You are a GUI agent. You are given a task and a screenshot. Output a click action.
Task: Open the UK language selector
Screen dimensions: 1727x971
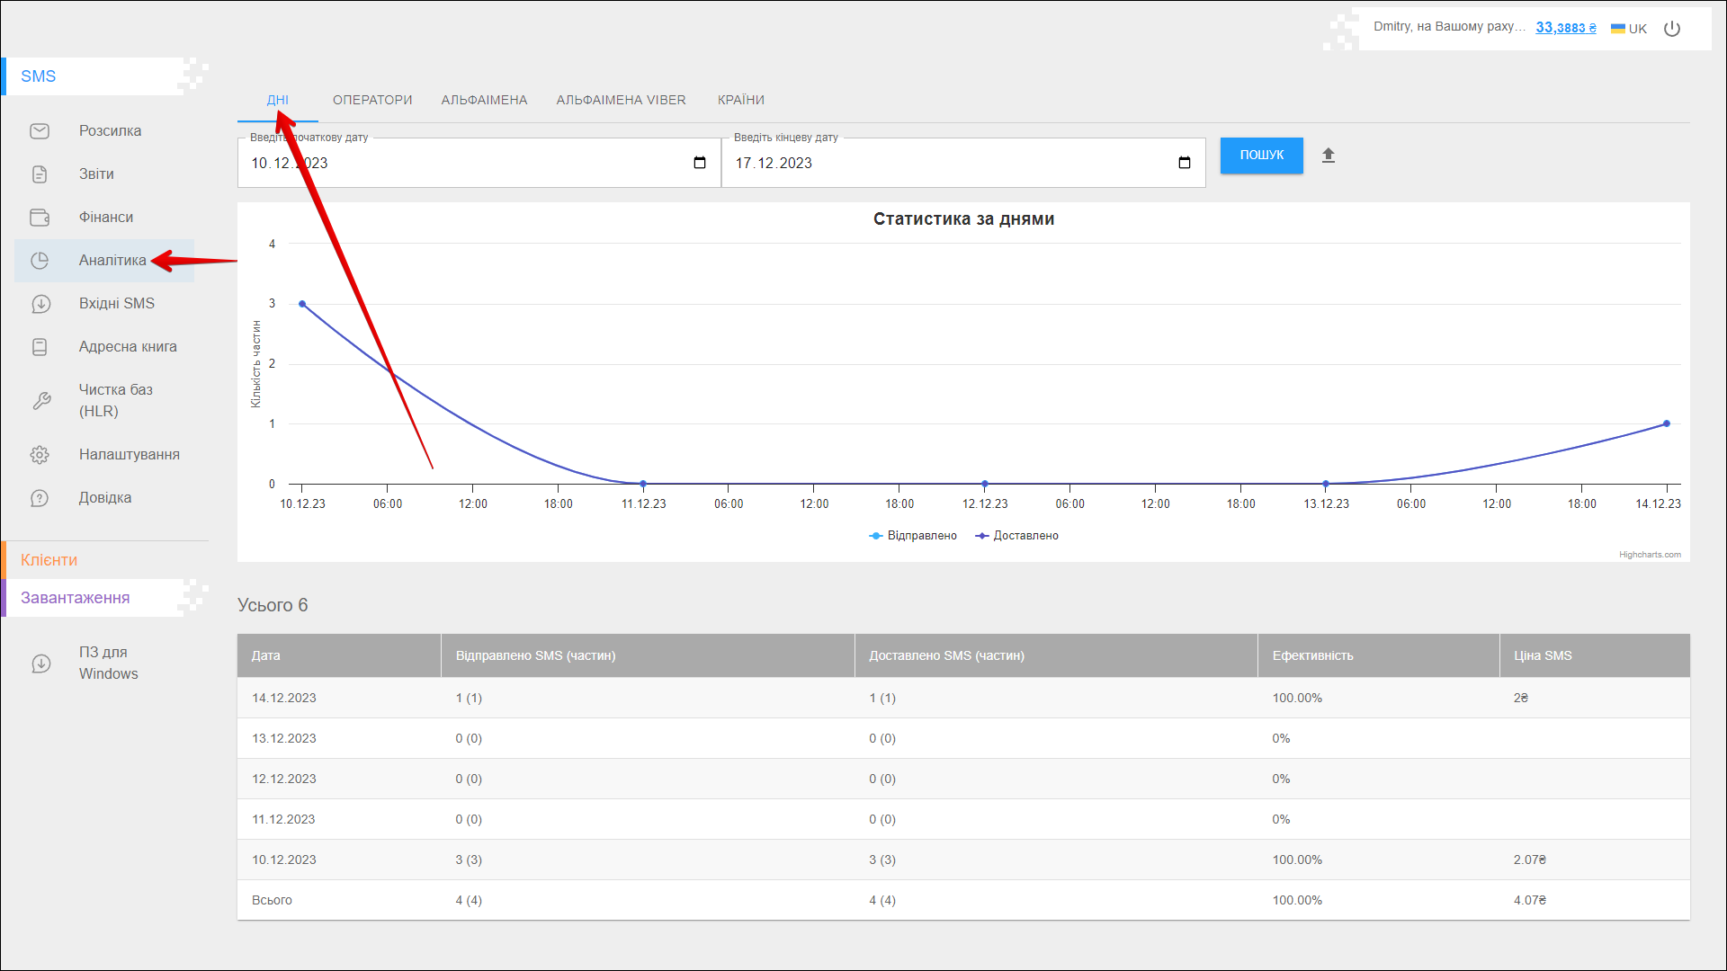pyautogui.click(x=1629, y=29)
